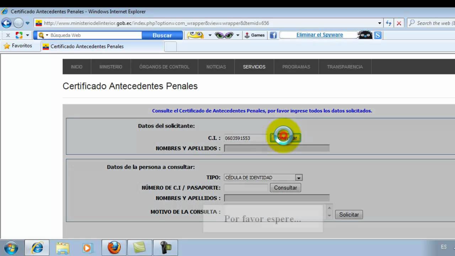Open the TIPO dropdown CÉDULA DE IDENTIDAD
455x256 pixels.
point(263,177)
